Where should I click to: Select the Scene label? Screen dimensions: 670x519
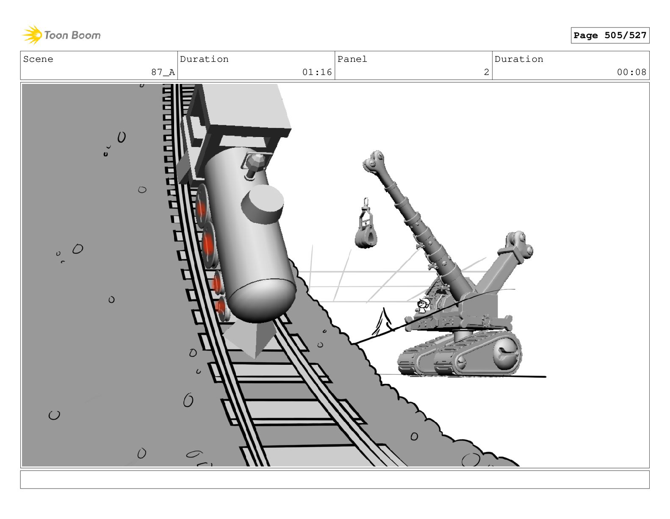(x=38, y=59)
